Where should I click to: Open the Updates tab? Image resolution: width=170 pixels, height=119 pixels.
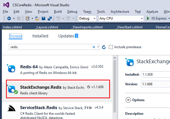click(x=68, y=36)
